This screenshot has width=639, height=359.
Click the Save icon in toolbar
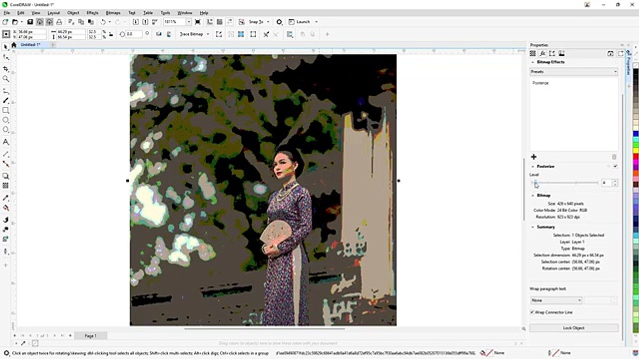pos(30,22)
